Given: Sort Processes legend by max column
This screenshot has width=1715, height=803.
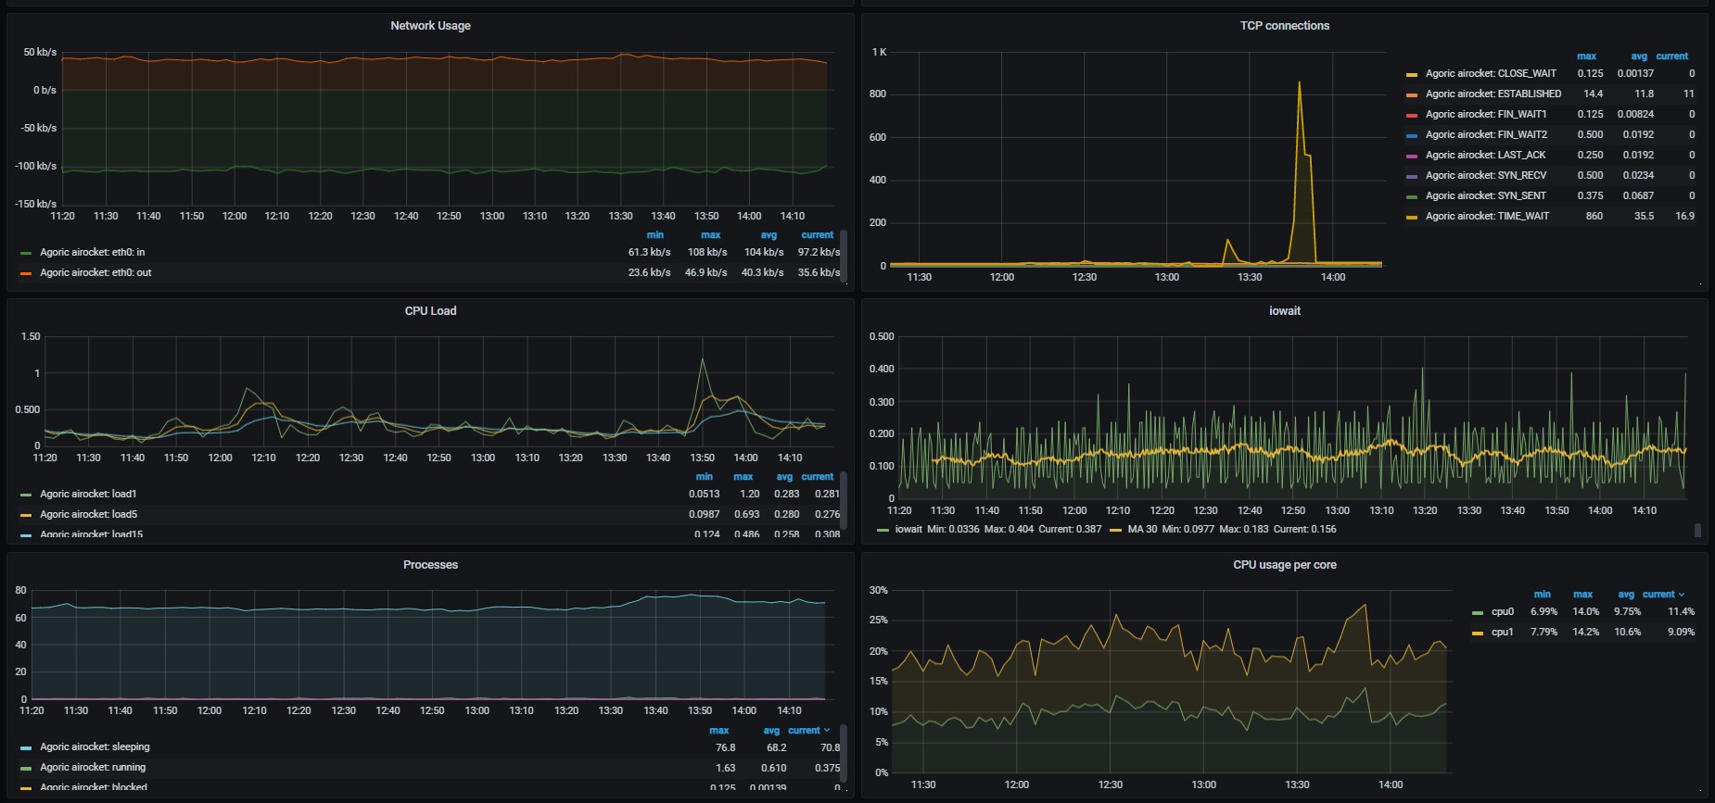Looking at the screenshot, I should point(719,731).
